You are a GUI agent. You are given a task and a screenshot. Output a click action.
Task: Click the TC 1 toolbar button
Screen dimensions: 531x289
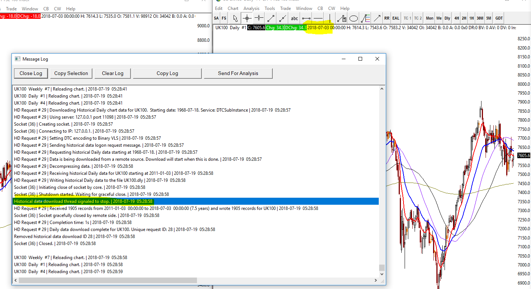tap(407, 18)
